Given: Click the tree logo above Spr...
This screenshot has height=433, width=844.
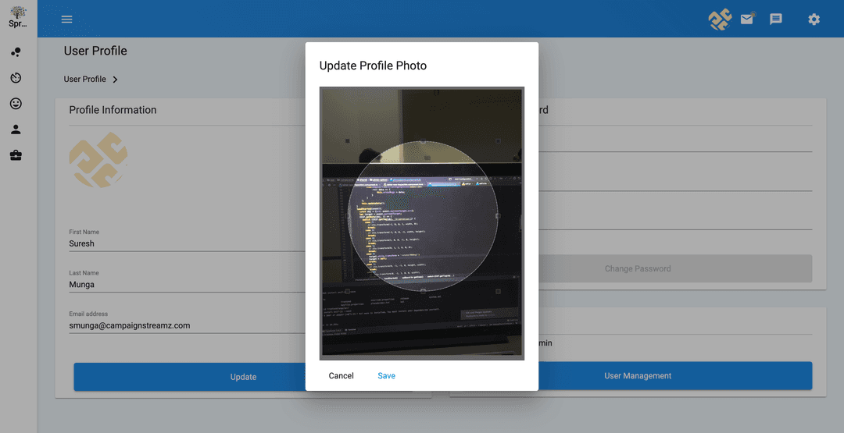Looking at the screenshot, I should tap(18, 12).
